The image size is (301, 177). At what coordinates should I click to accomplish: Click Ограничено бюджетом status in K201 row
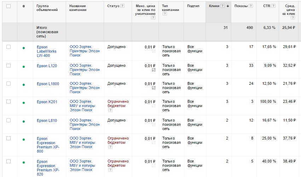tap(118, 104)
